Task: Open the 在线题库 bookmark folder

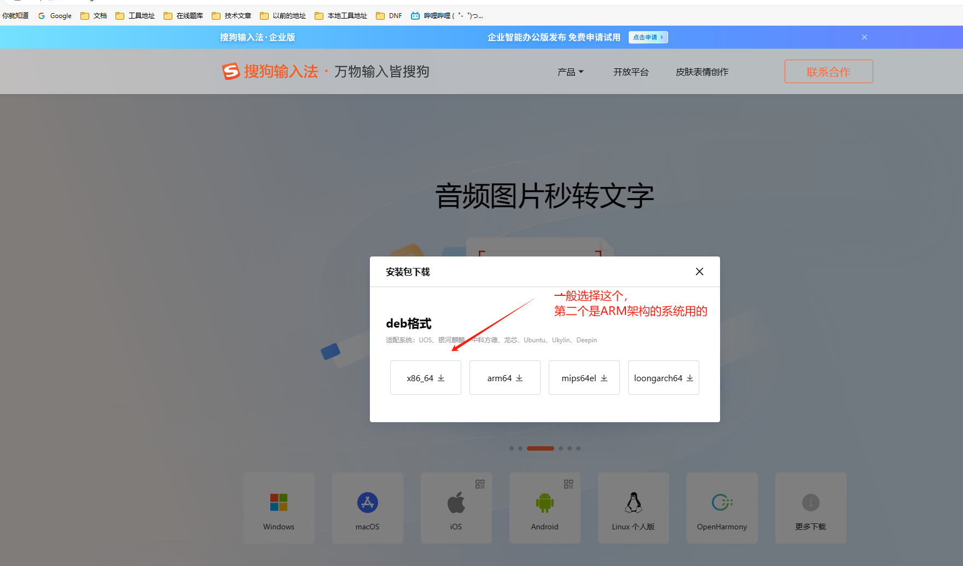Action: click(x=183, y=16)
